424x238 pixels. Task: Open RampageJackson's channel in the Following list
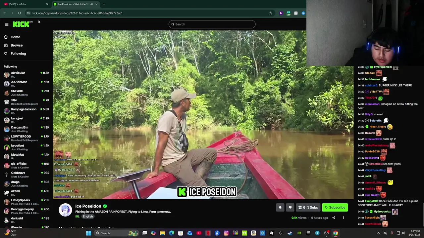(26, 111)
